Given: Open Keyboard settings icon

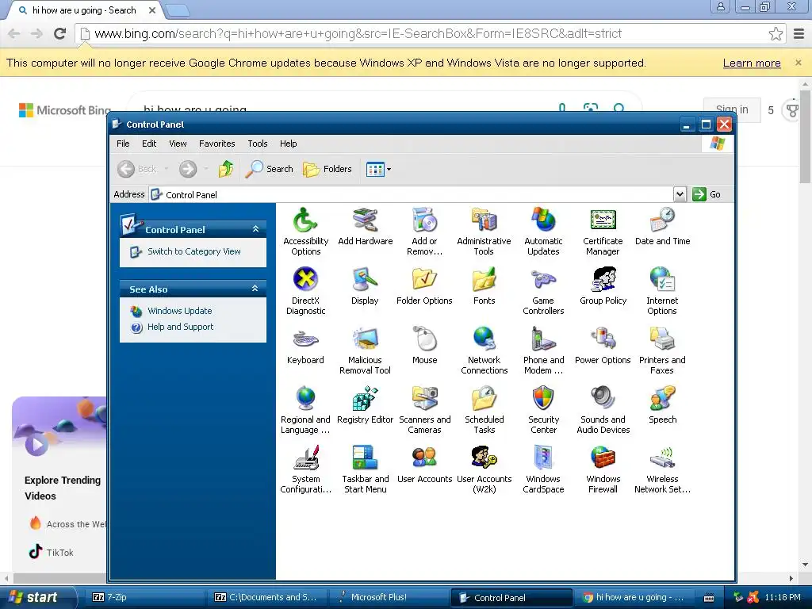Looking at the screenshot, I should 305,346.
